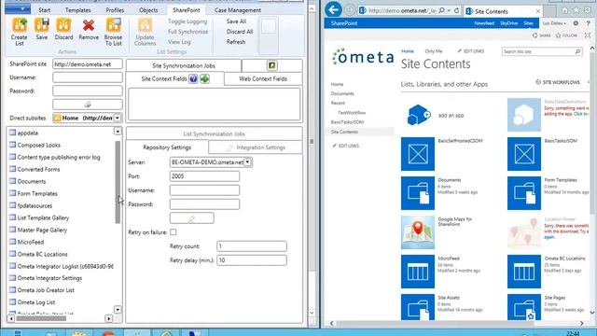Select Integration Settings tab
Image resolution: width=597 pixels, height=336 pixels.
click(256, 147)
